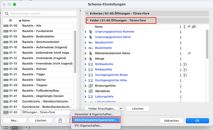Toggle sort arrow for Menge

pos(181,59)
